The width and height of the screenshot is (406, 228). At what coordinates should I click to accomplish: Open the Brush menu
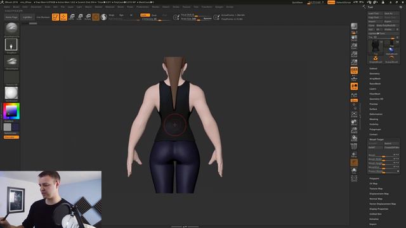pyautogui.click(x=16, y=7)
